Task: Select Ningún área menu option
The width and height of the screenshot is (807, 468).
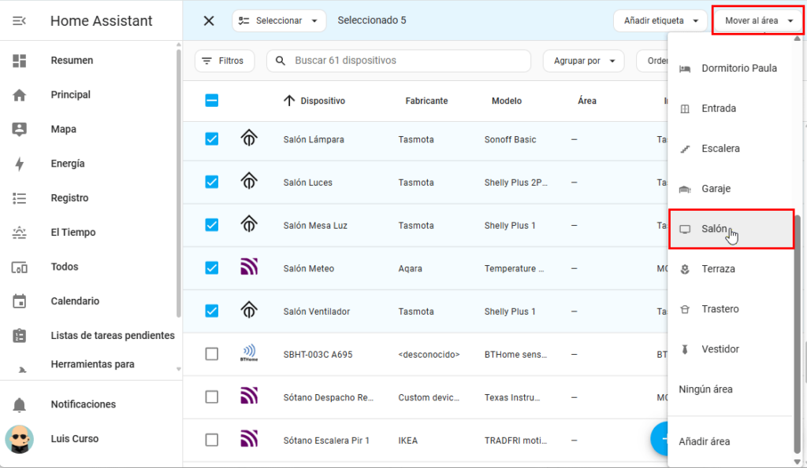Action: pos(705,389)
